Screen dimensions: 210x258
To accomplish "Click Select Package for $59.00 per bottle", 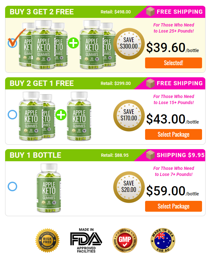I will click(x=173, y=206).
